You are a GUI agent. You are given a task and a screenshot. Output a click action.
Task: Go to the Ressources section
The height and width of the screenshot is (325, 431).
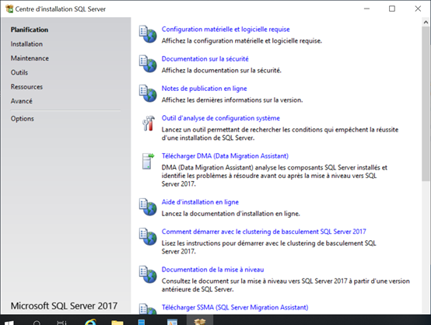point(26,87)
